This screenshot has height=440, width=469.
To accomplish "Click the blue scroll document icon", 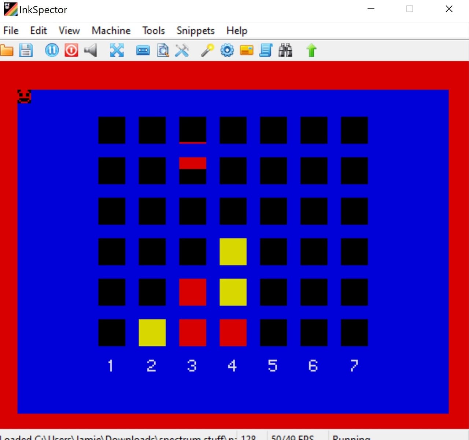I will point(266,50).
